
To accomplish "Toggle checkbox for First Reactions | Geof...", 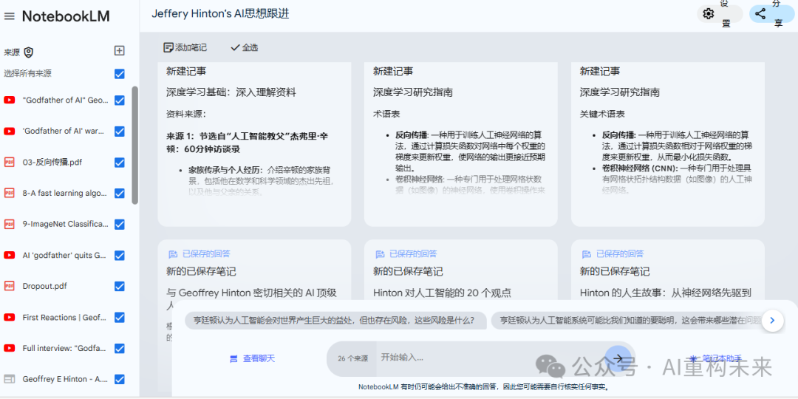I will [x=120, y=317].
